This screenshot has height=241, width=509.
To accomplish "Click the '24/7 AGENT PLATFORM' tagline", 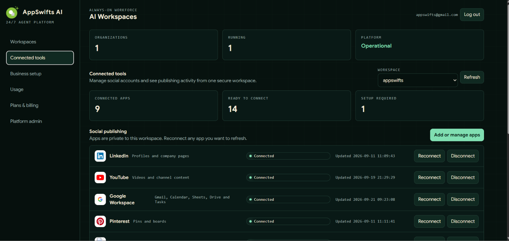I will [30, 22].
